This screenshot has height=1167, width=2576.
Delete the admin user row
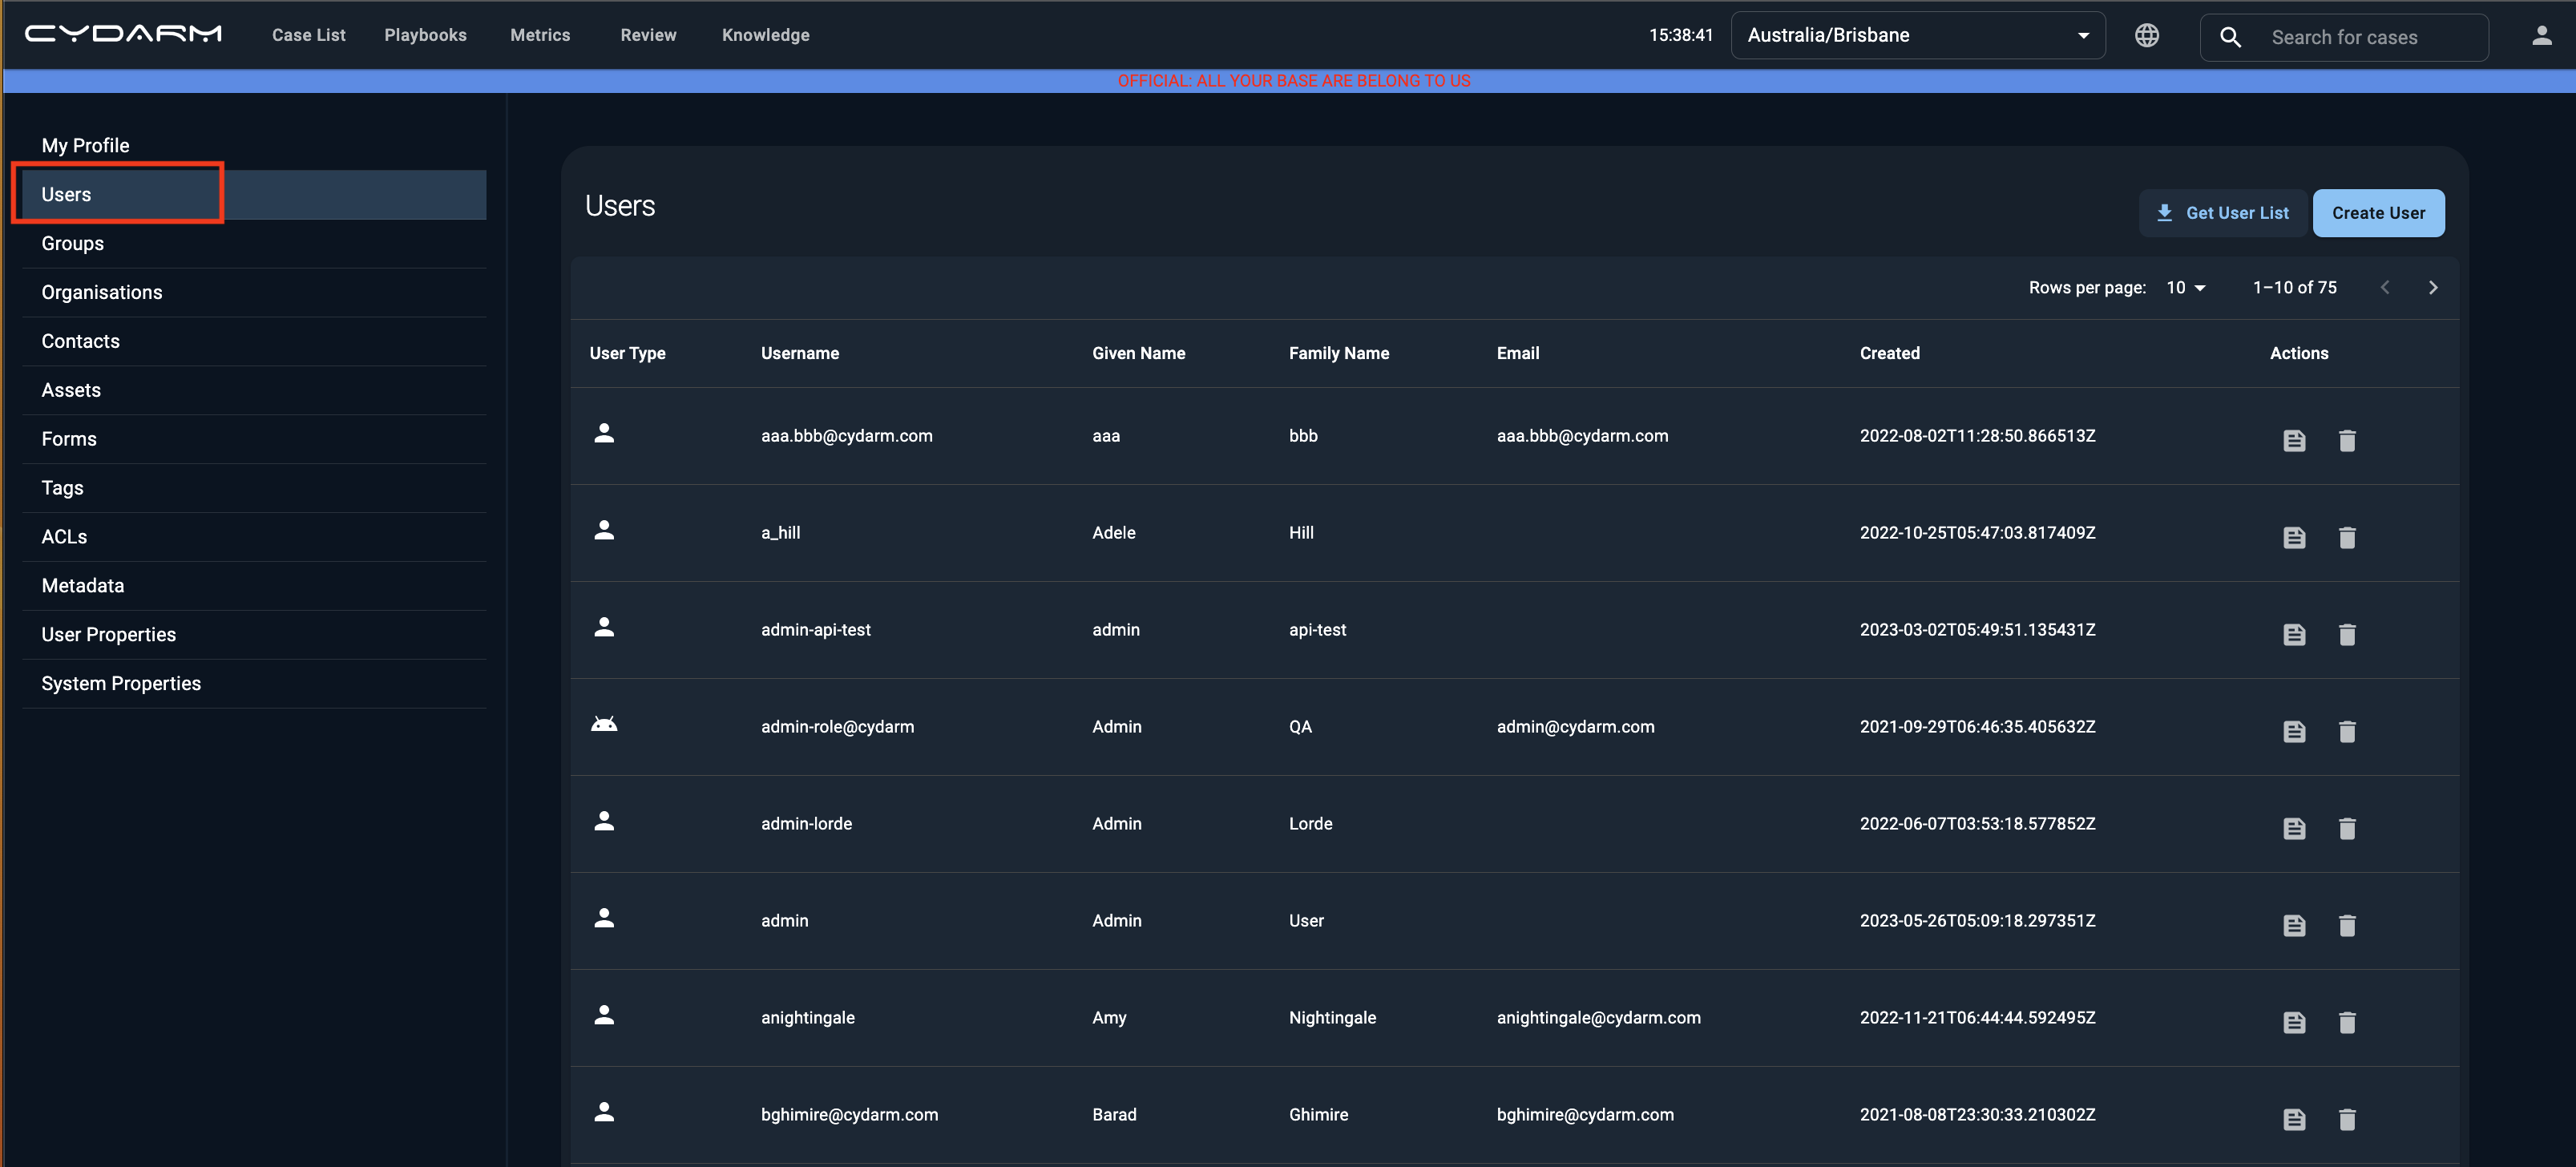2347,926
